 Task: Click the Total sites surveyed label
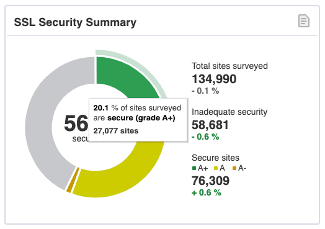(x=229, y=66)
